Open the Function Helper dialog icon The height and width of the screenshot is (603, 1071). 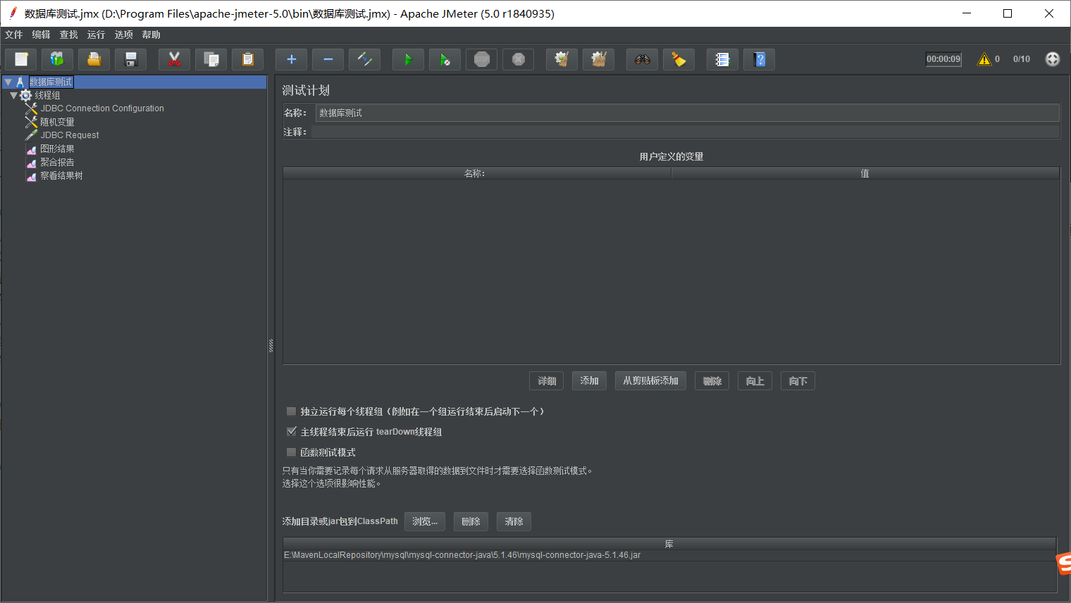[723, 60]
